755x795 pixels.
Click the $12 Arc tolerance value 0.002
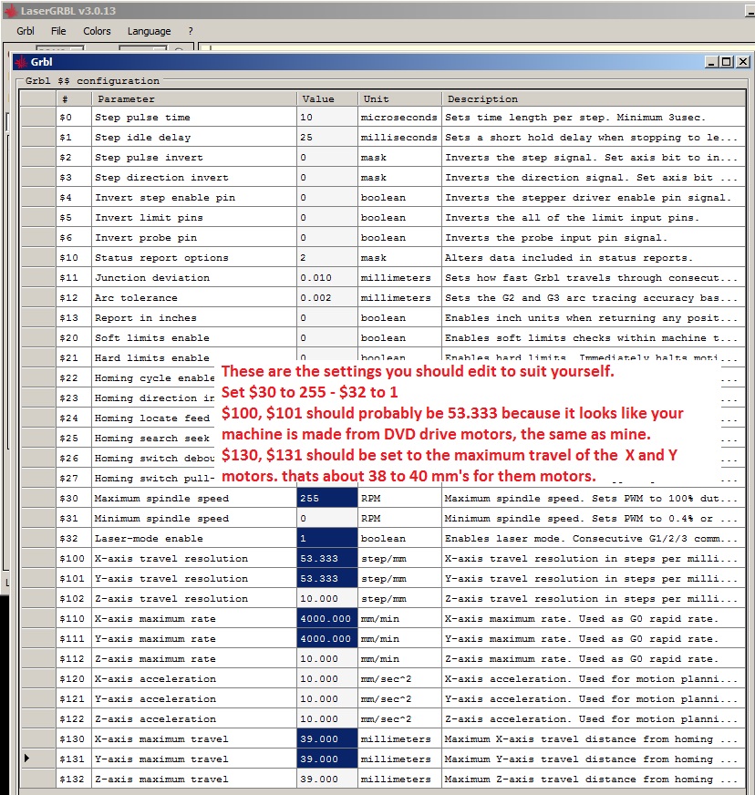pyautogui.click(x=327, y=297)
